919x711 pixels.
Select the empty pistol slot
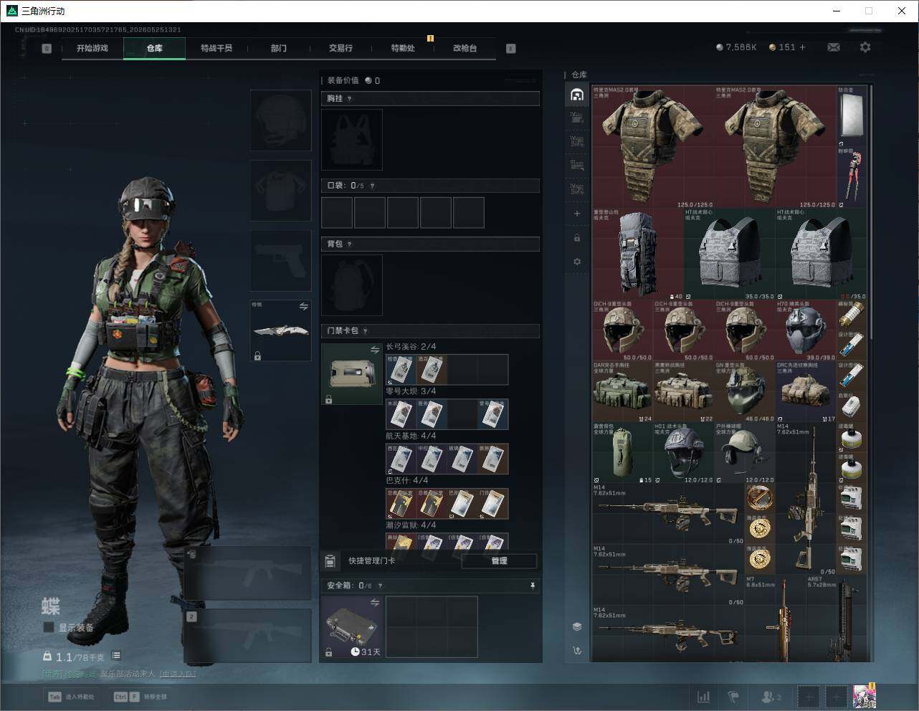coord(280,261)
